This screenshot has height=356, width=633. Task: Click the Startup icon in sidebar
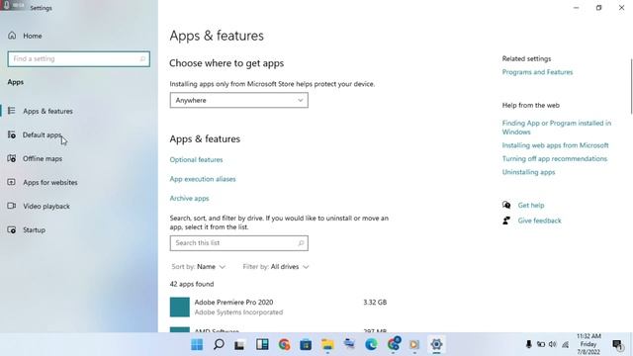click(x=12, y=229)
